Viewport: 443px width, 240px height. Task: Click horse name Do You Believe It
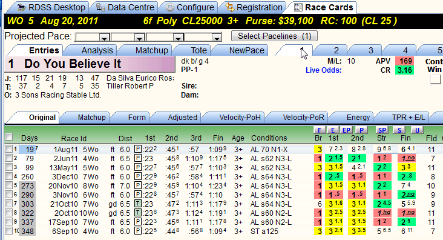[x=73, y=64]
